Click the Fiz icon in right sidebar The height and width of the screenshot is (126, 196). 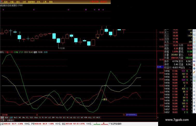click(194, 46)
